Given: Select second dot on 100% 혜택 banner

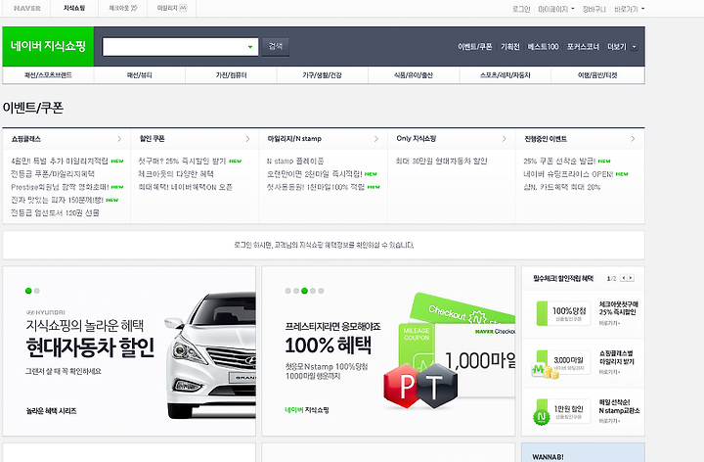Looking at the screenshot, I should (296, 291).
